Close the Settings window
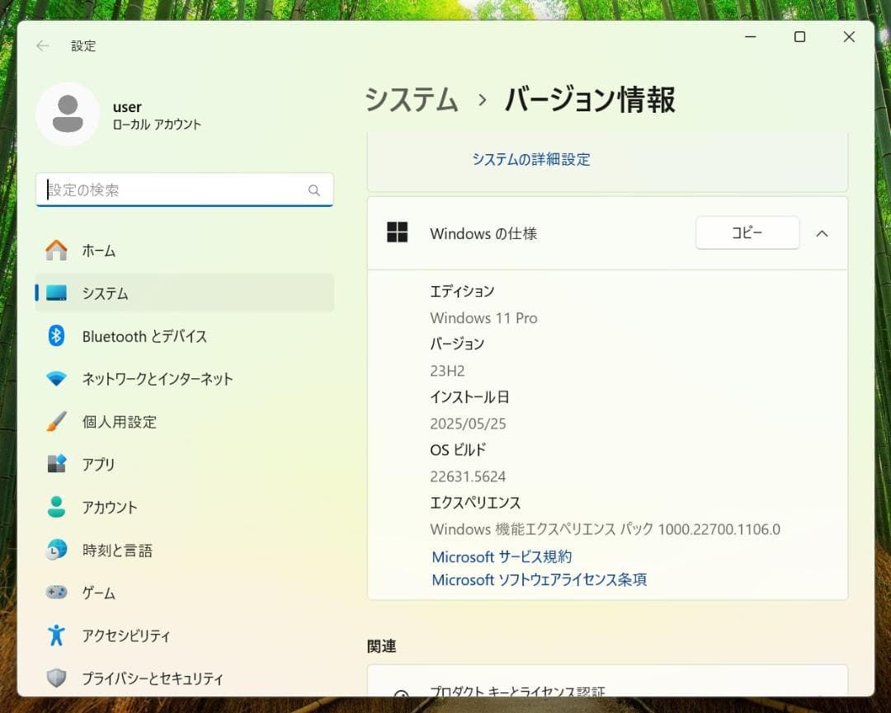Viewport: 891px width, 713px height. [849, 37]
